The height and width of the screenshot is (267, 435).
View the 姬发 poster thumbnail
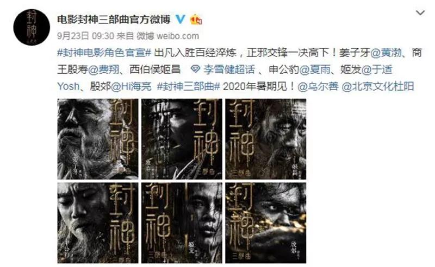click(182, 223)
